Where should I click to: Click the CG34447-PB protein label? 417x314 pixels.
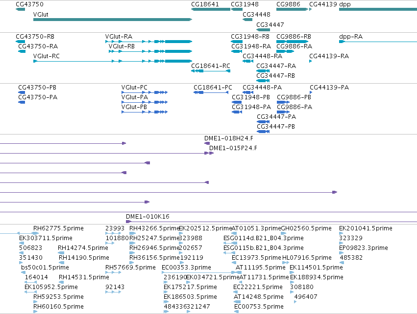pyautogui.click(x=276, y=127)
